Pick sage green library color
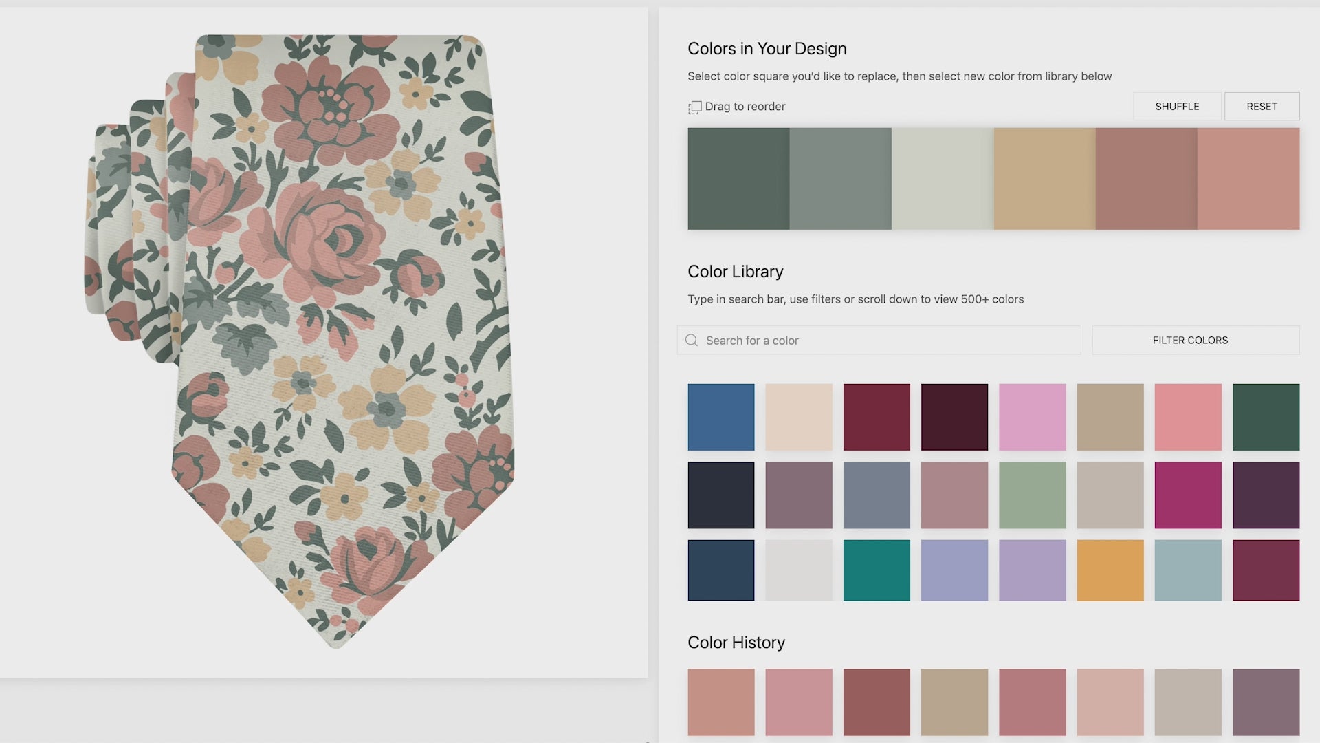Viewport: 1320px width, 743px height. 1033,495
